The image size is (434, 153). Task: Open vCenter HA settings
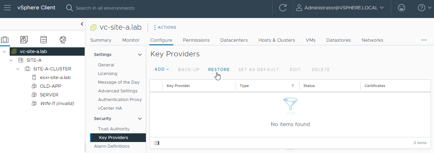[x=110, y=108]
